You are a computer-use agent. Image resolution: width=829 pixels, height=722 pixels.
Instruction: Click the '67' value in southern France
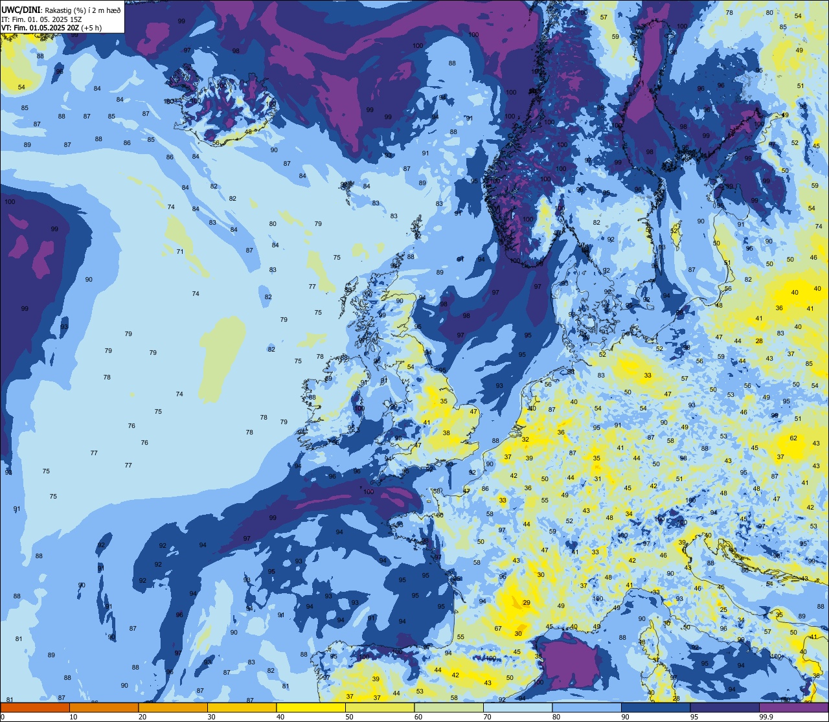coord(498,629)
